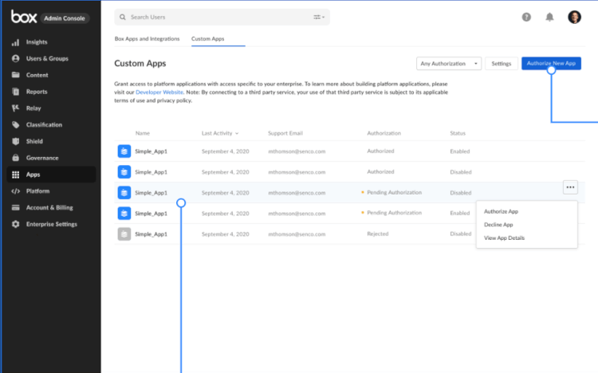Click the Content folder icon in sidebar
Viewport: 598px width, 373px height.
coord(15,75)
